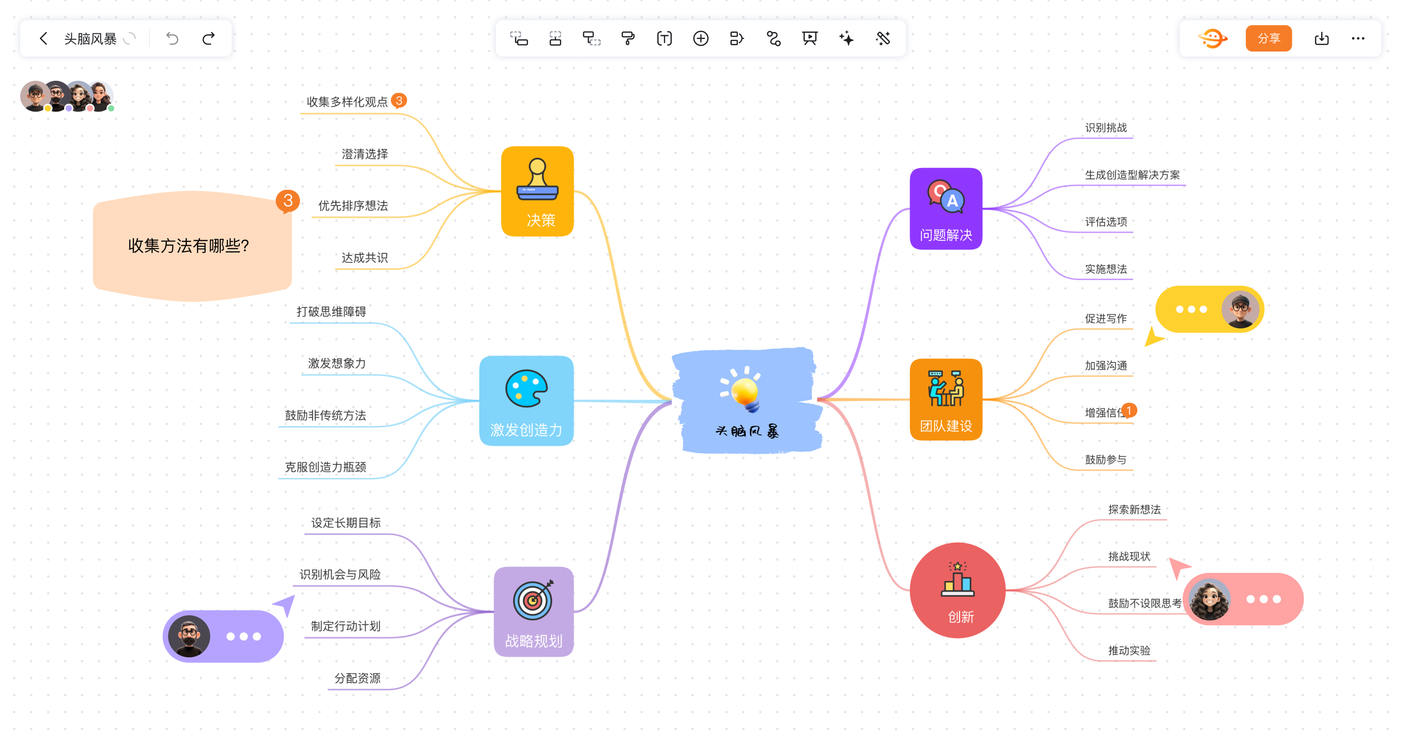
Task: Click the orange 分享 button
Action: 1269,39
